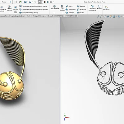Click the Rebuild traffic light icon
The width and height of the screenshot is (124, 124).
(x=45, y=2)
